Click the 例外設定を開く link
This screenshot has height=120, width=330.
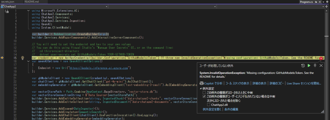212,109
